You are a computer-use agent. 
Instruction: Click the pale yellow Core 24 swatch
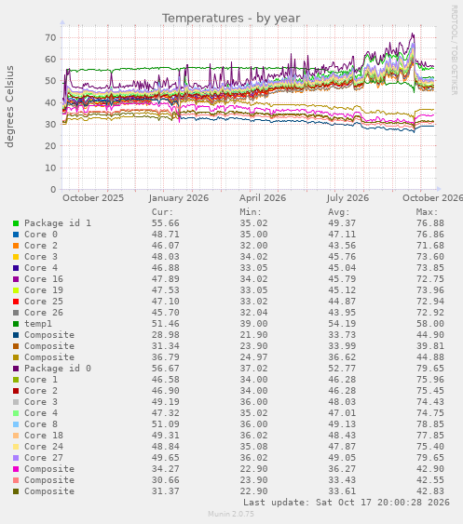point(16,447)
